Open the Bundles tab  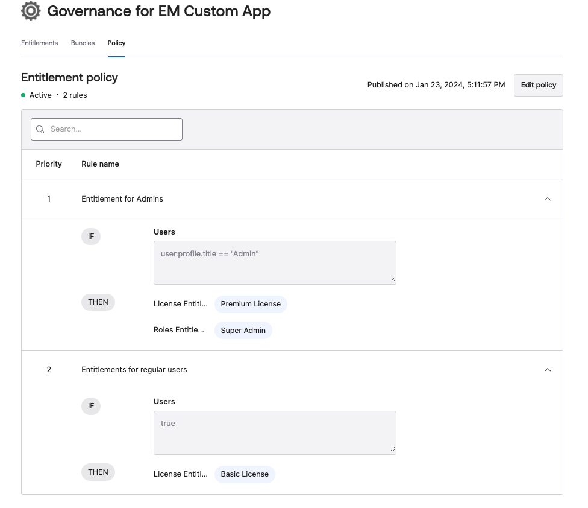(83, 43)
